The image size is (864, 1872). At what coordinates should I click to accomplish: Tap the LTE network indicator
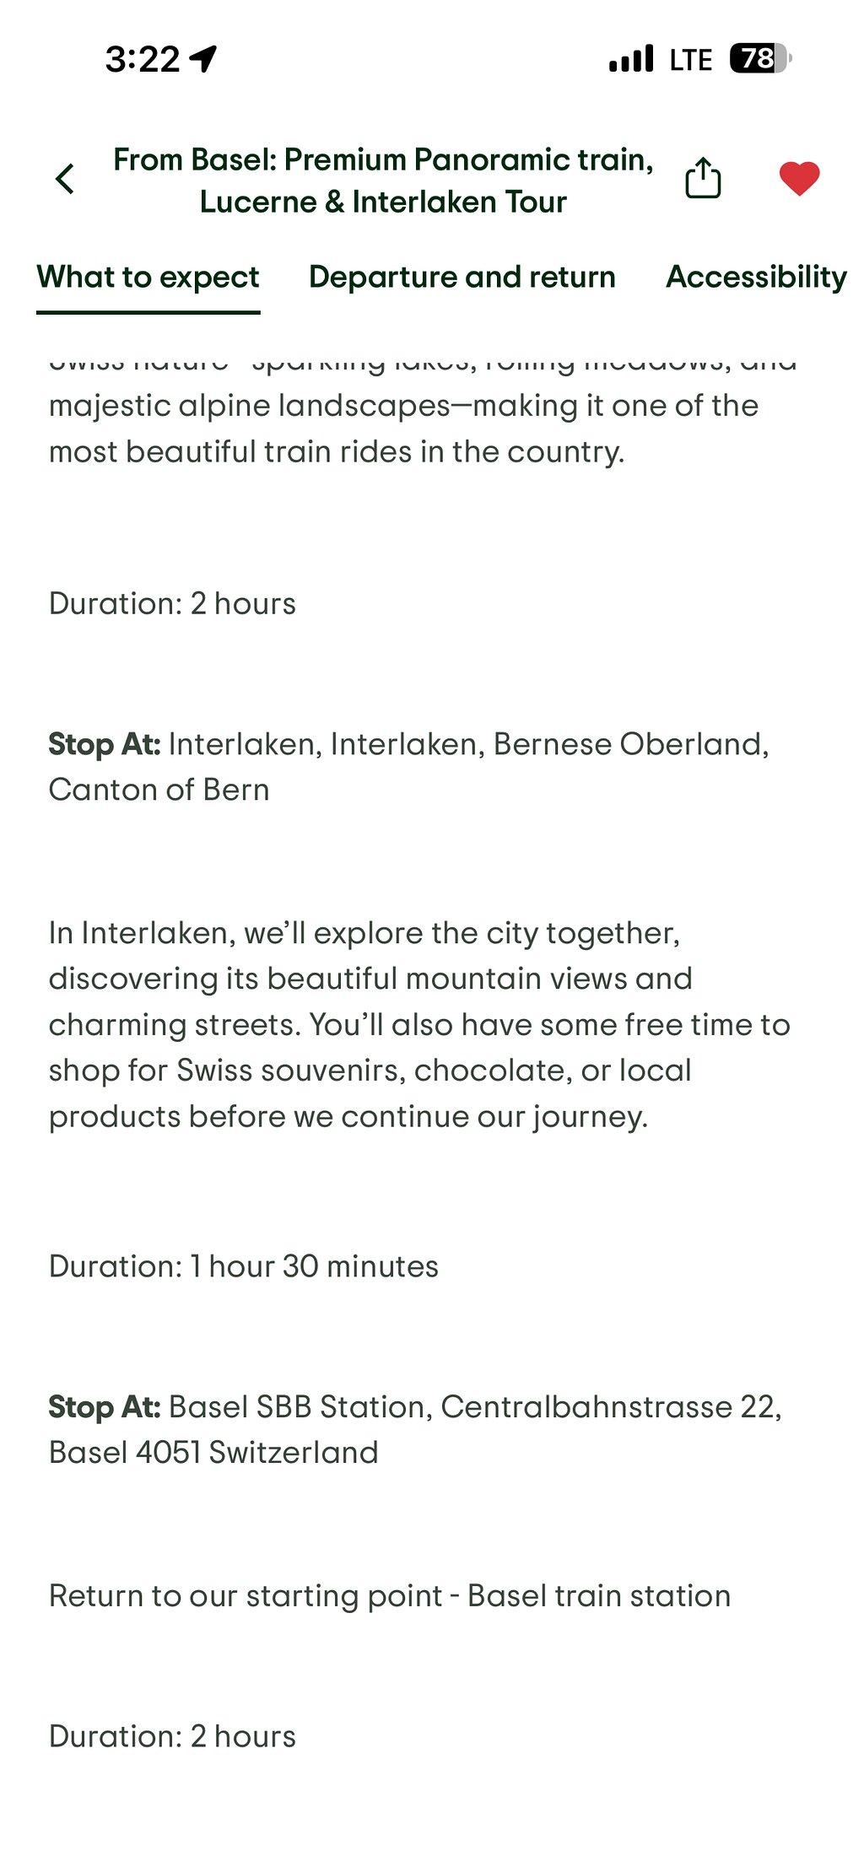pos(691,59)
